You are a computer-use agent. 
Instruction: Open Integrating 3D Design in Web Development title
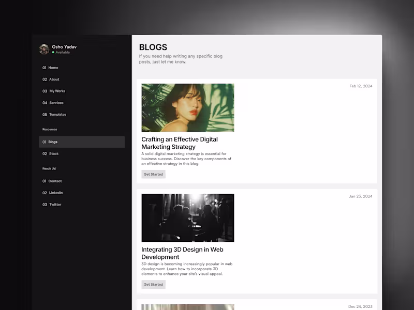(182, 253)
